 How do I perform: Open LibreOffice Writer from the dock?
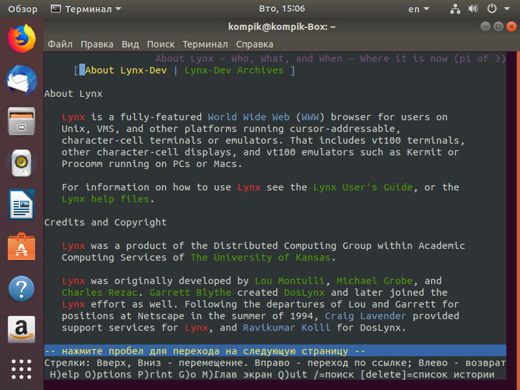[x=21, y=205]
